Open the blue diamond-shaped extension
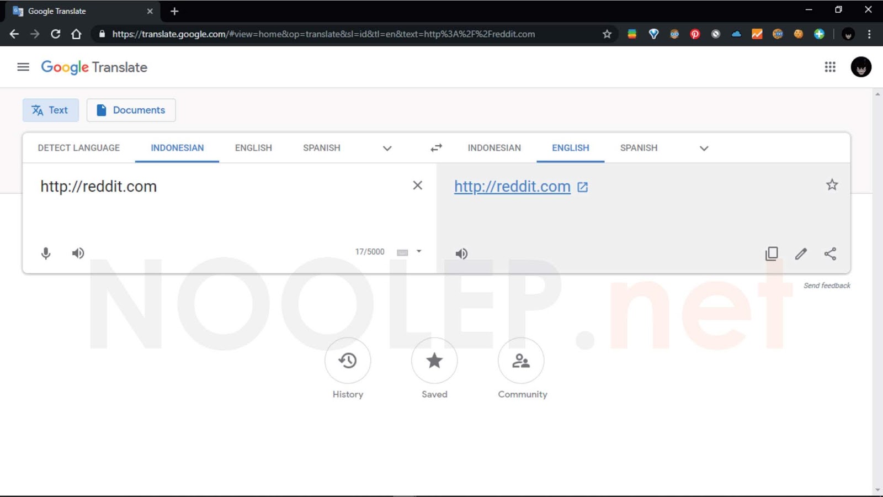 click(653, 34)
